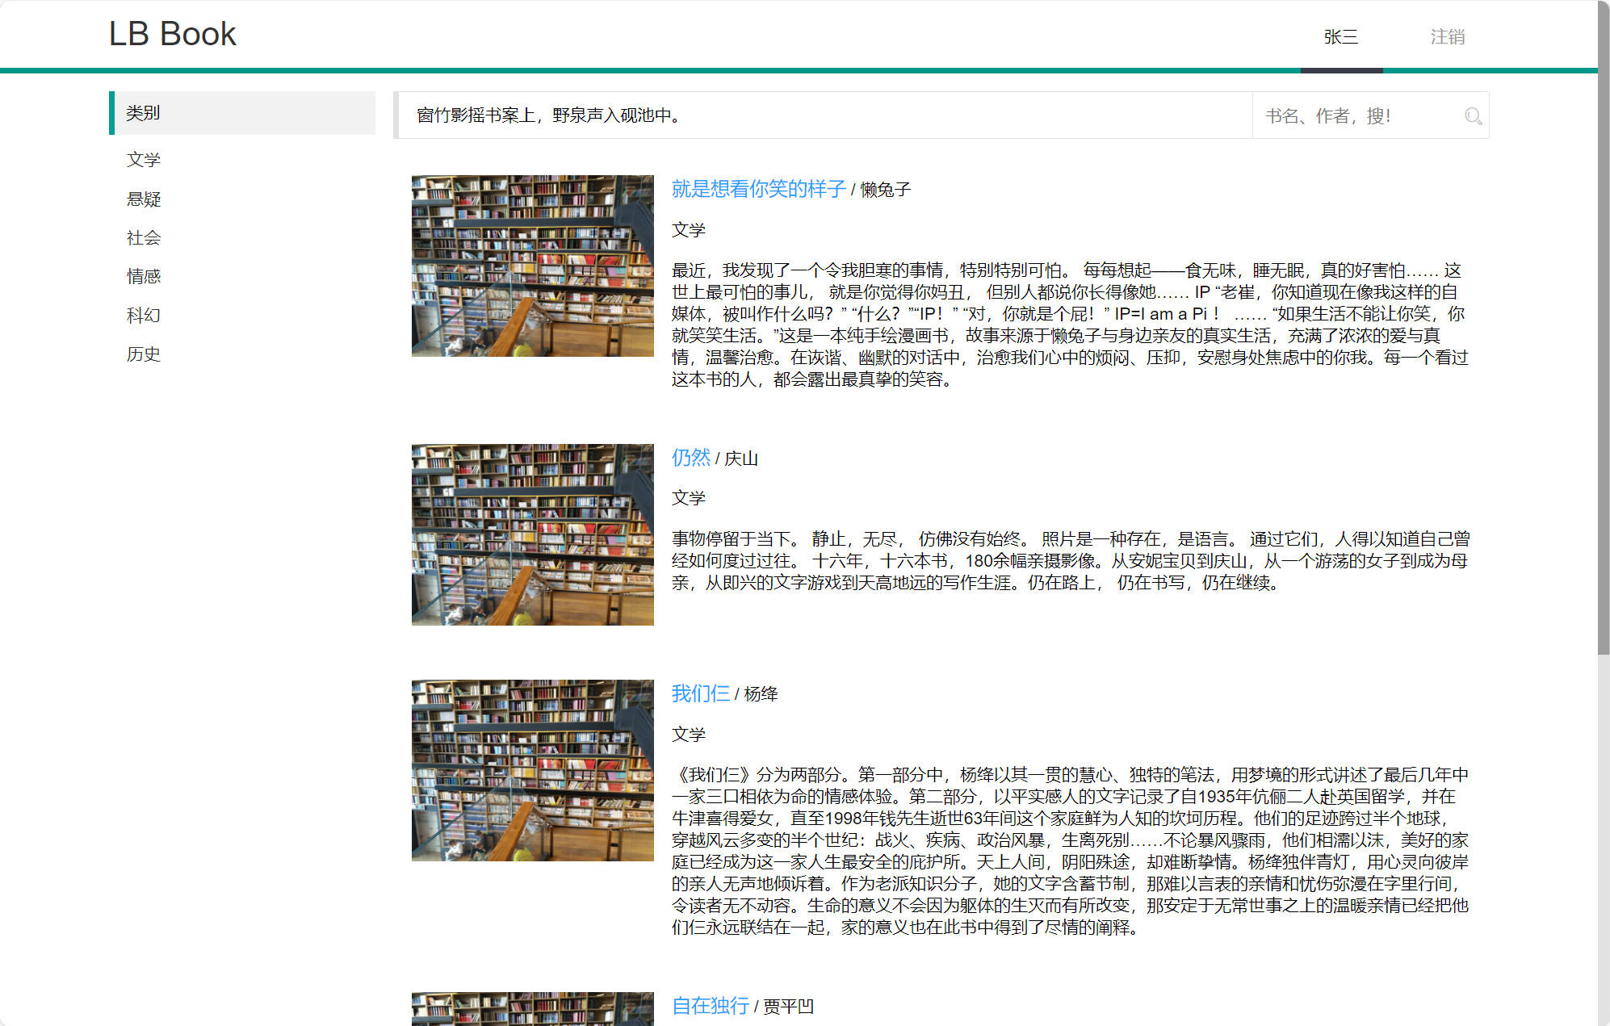The width and height of the screenshot is (1610, 1026).
Task: Open the 情感 category
Action: click(143, 276)
